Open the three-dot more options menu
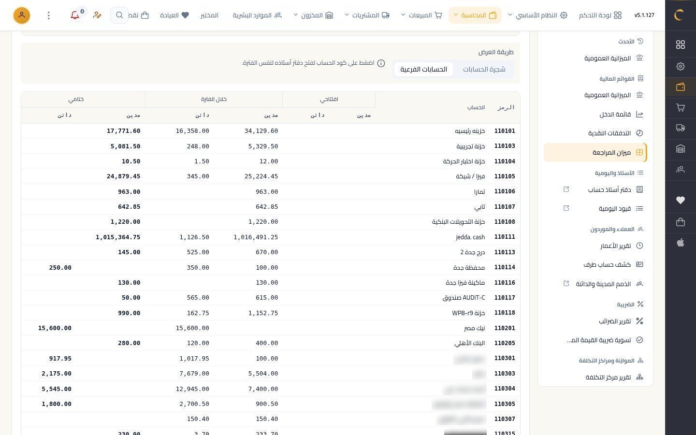This screenshot has width=696, height=435. (x=48, y=15)
